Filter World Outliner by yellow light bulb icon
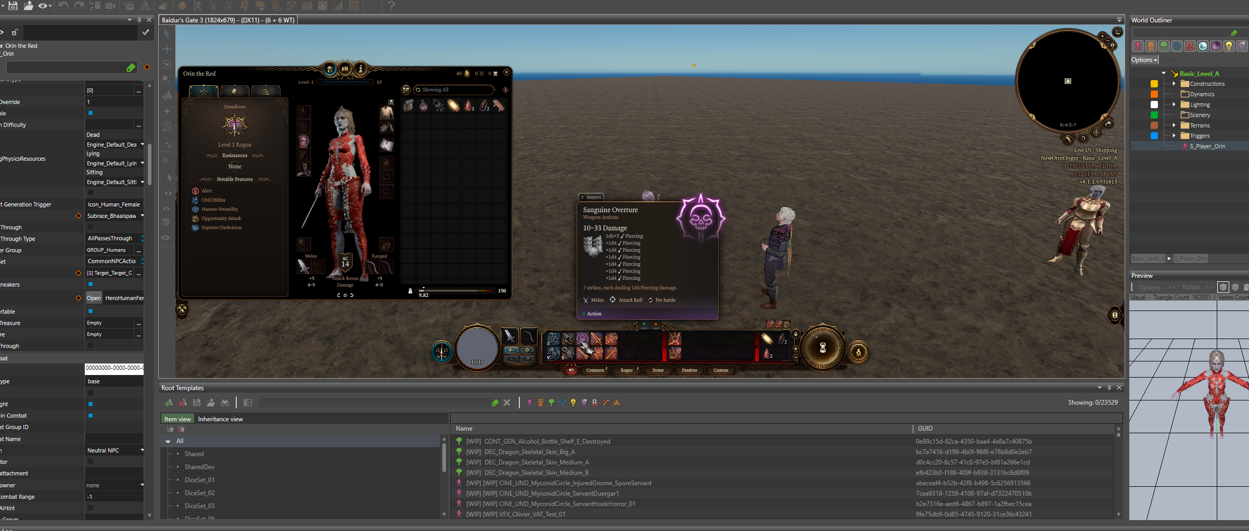Image resolution: width=1249 pixels, height=531 pixels. (1229, 46)
